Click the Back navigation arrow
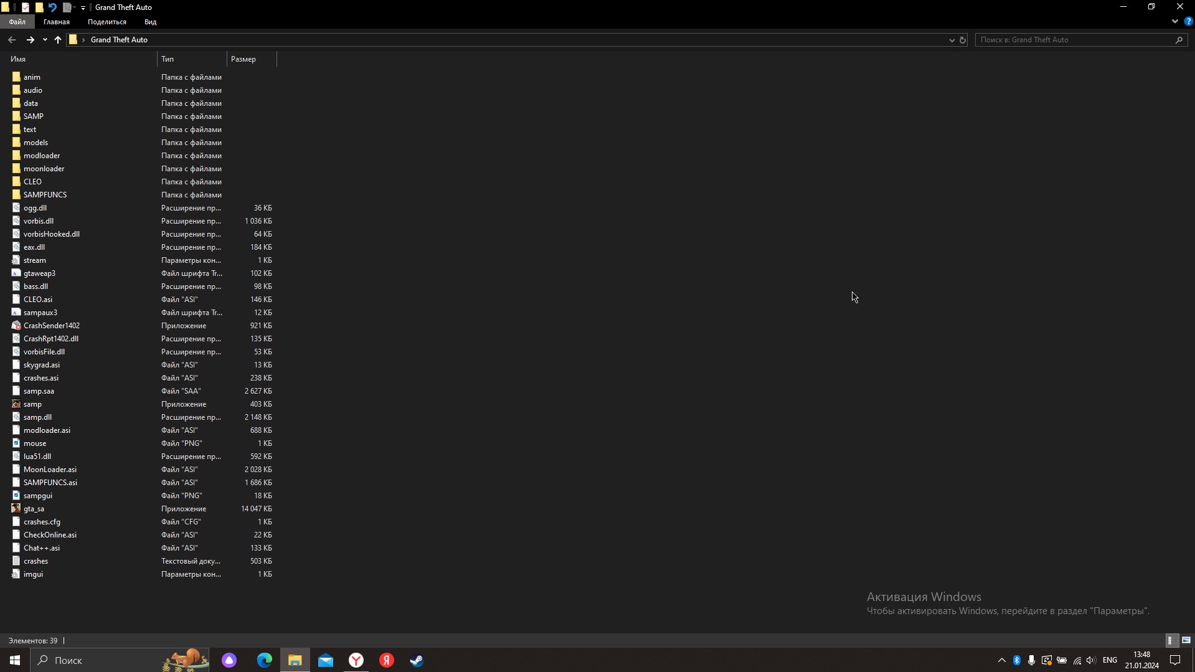The image size is (1195, 672). (x=12, y=40)
